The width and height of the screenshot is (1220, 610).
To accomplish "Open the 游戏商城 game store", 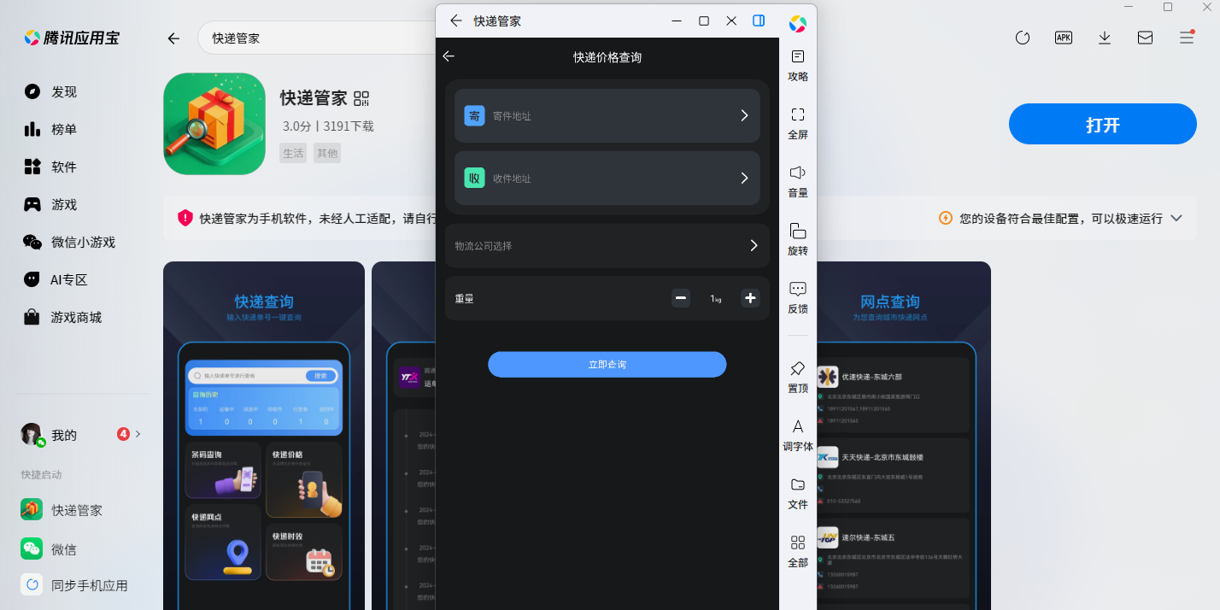I will coord(63,317).
